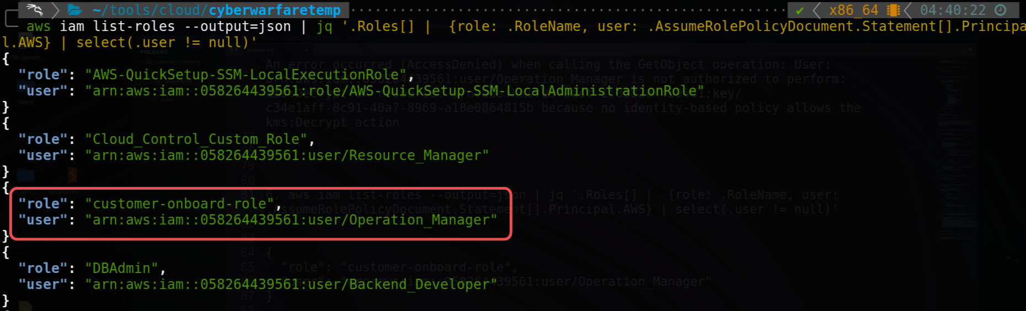The height and width of the screenshot is (311, 1026).
Task: Click the green aws command word
Action: coord(39,26)
